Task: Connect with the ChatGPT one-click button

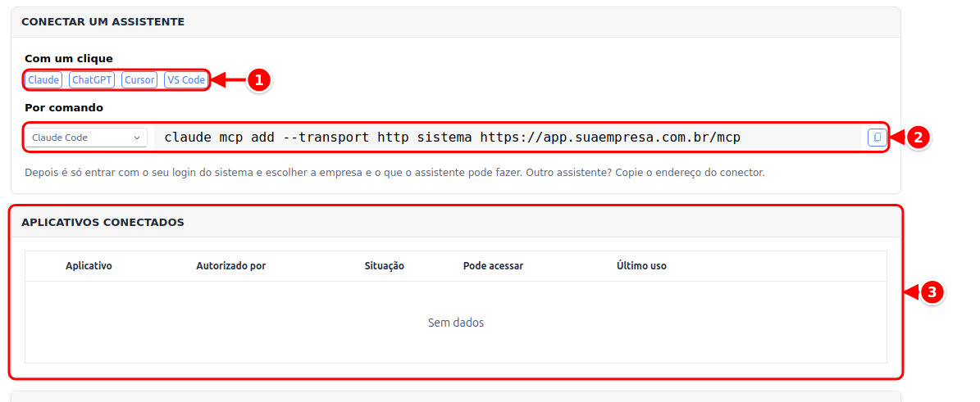Action: [92, 80]
